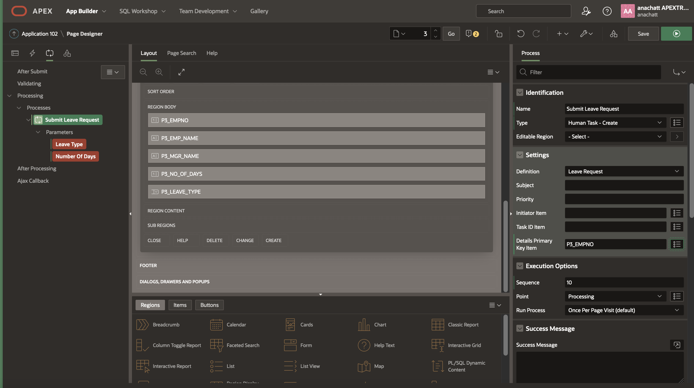Switch to the Rendering tree icon
The image size is (694, 388).
[15, 53]
